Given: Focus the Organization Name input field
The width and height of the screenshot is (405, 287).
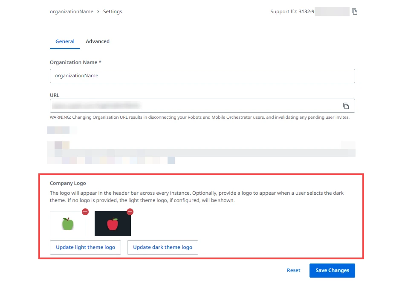Looking at the screenshot, I should coord(202,76).
